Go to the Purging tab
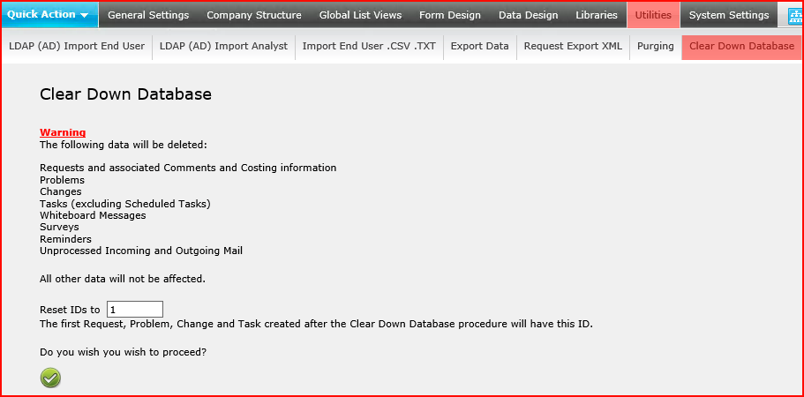804x397 pixels. point(656,46)
